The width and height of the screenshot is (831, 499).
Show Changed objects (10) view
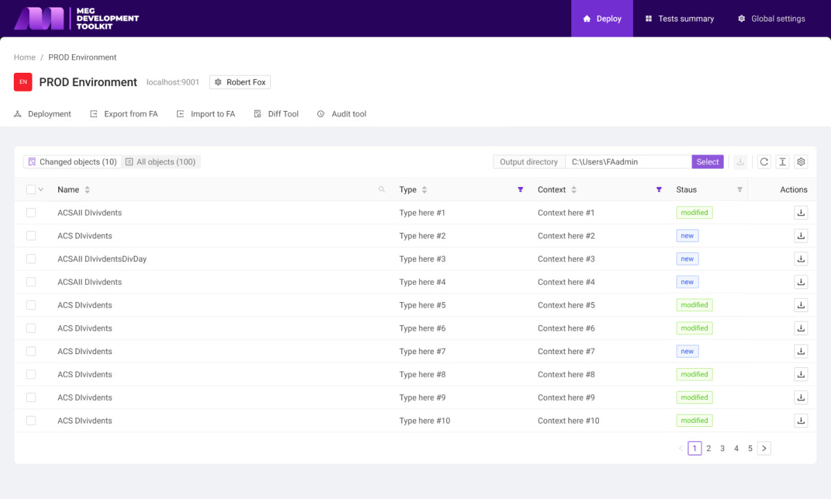coord(73,162)
